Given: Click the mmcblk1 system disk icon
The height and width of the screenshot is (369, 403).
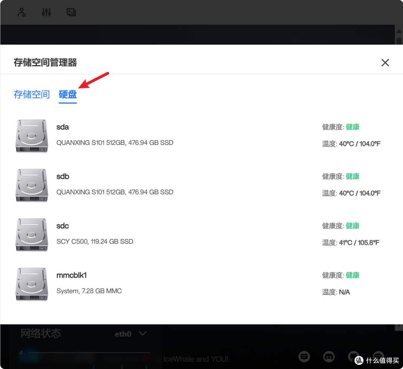Looking at the screenshot, I should pyautogui.click(x=32, y=284).
